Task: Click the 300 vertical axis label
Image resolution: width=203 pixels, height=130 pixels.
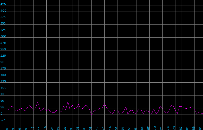Action: 3,36
